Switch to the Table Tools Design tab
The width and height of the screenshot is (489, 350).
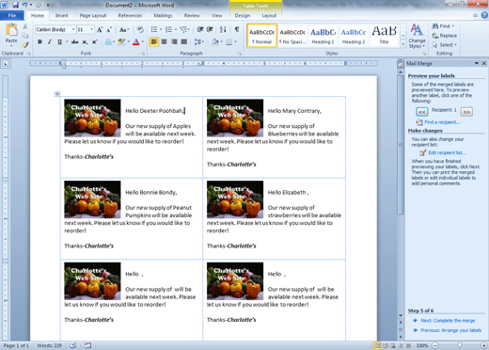243,15
